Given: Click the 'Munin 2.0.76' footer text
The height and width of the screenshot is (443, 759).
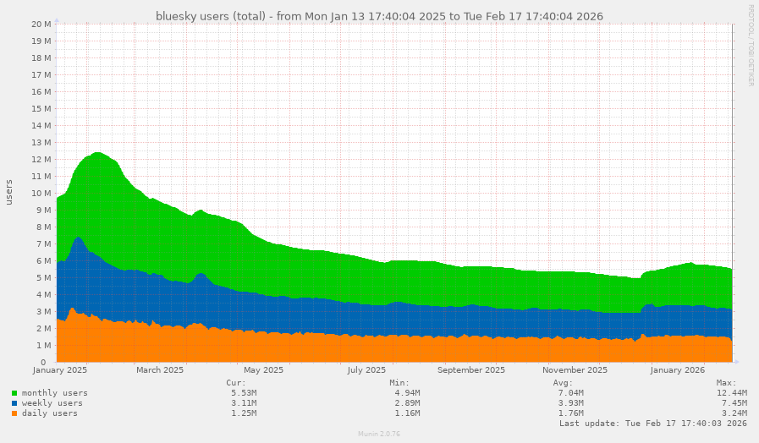Looking at the screenshot, I should click(379, 434).
